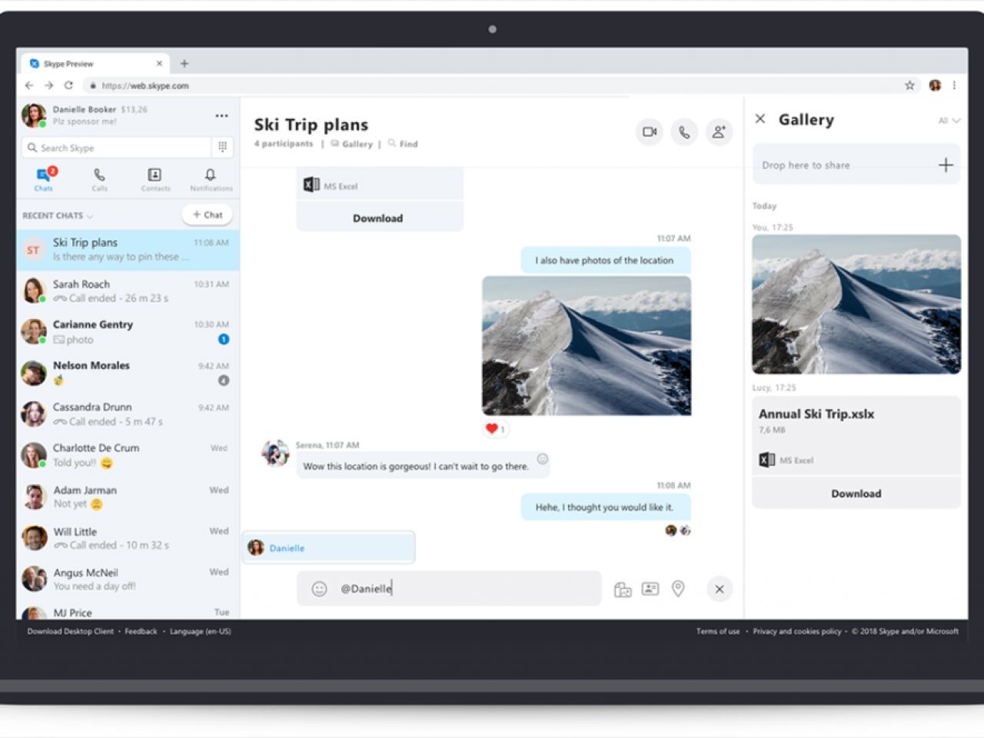Open the Charlotte De Crum conversation
Viewport: 984px width, 738px height.
[128, 455]
